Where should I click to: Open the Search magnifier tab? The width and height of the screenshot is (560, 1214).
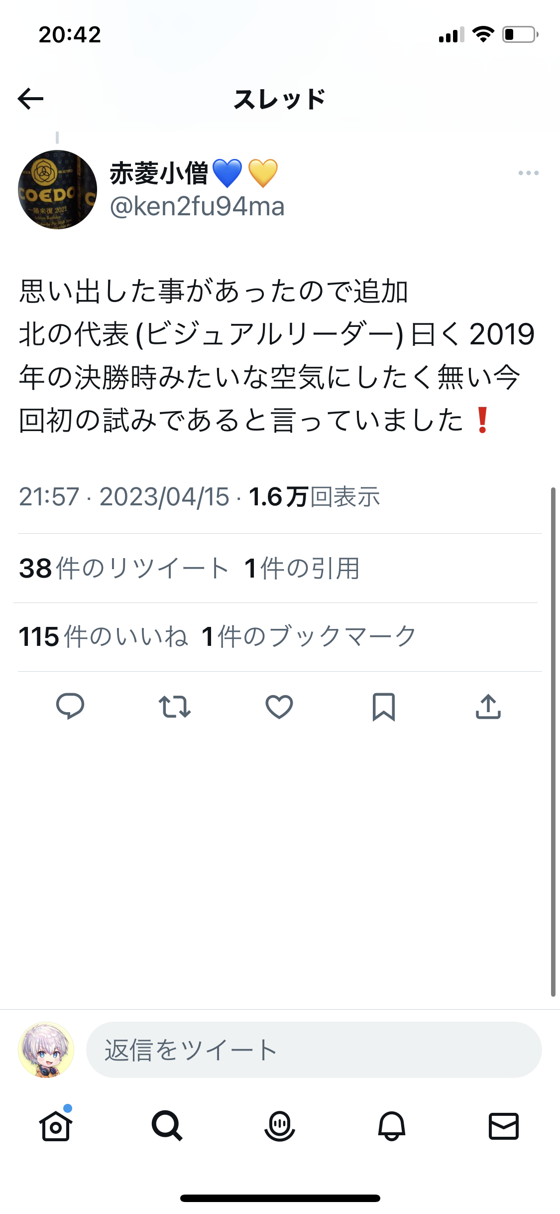pos(167,1126)
